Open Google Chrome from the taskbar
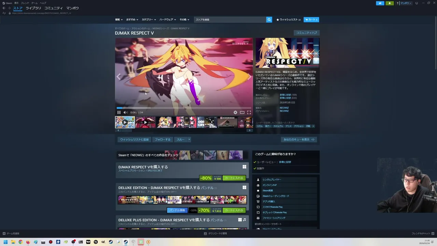 tap(20, 242)
